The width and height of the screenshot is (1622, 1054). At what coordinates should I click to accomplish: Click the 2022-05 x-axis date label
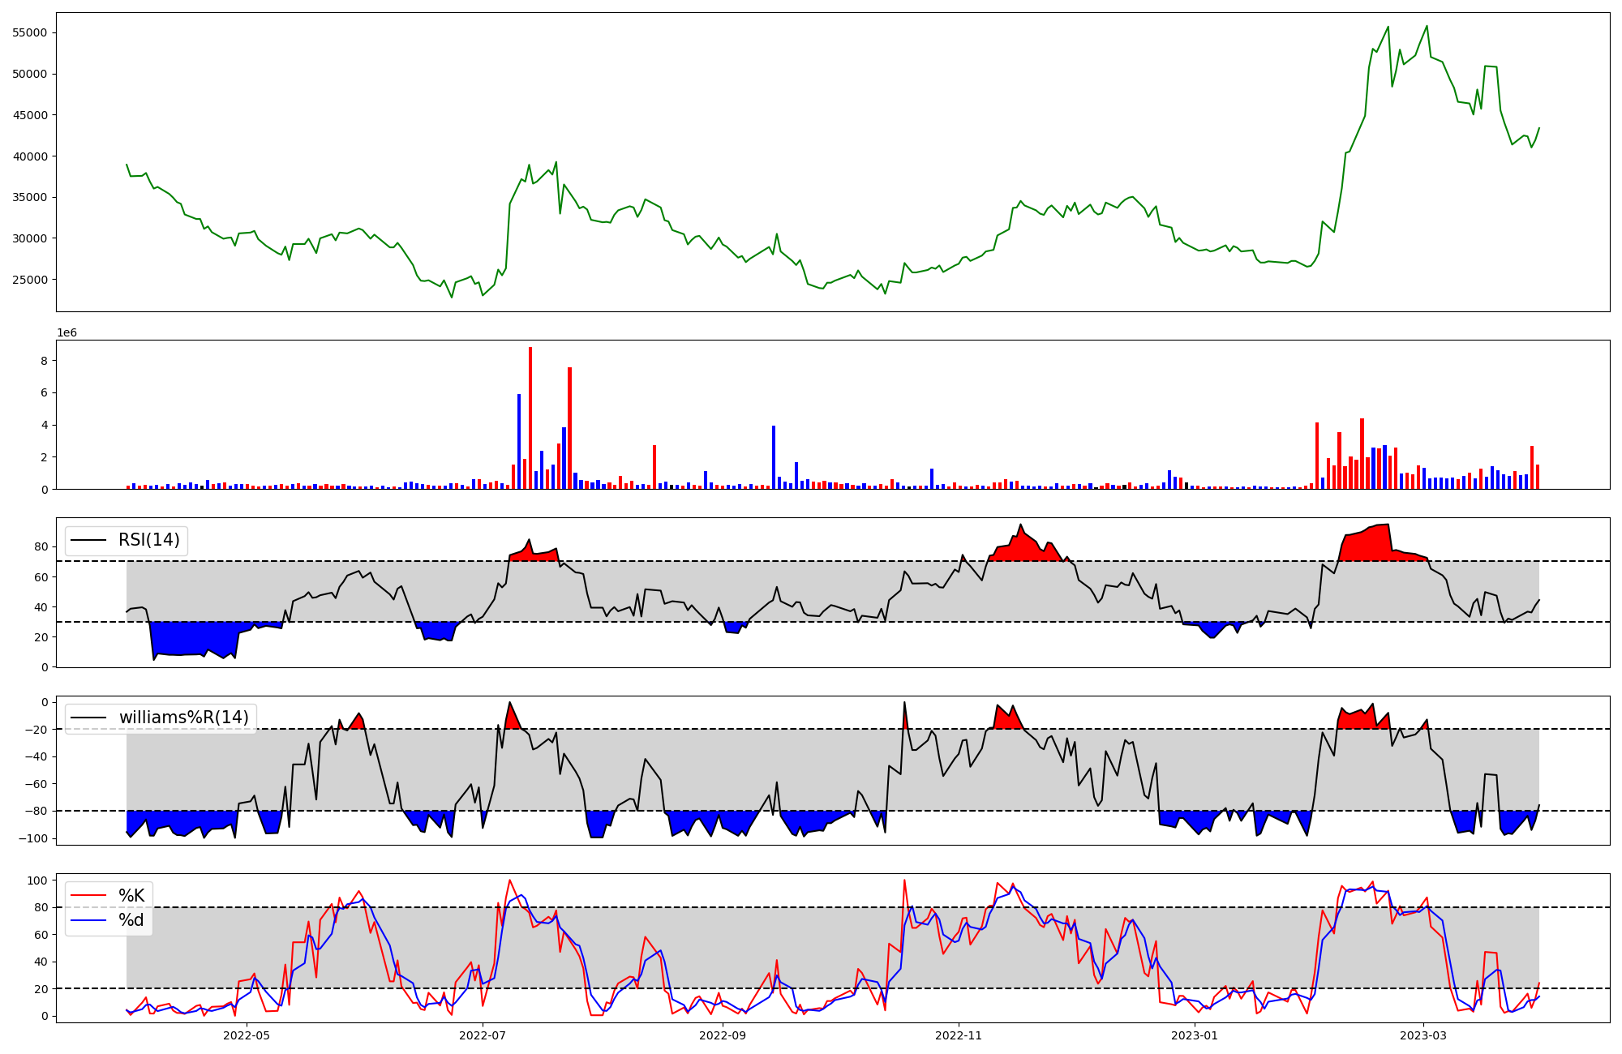coord(246,1035)
